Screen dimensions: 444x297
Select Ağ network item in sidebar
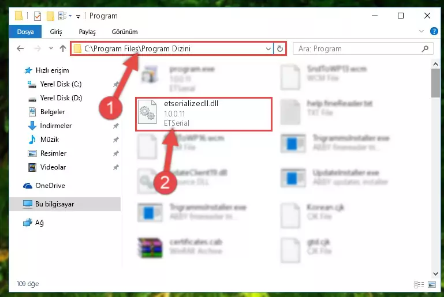[x=39, y=223]
